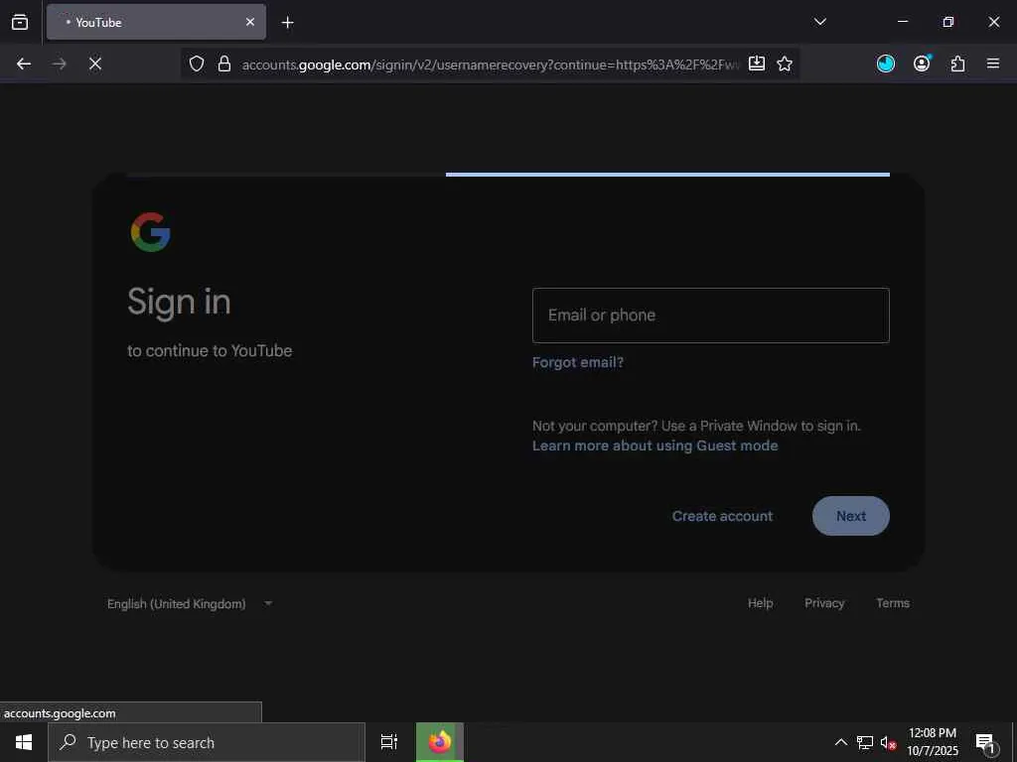Focus the Email or phone field
Viewport: 1017px width, 762px height.
point(711,316)
